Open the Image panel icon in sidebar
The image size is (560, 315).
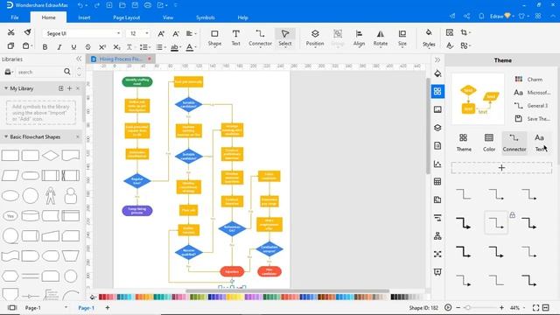(x=437, y=109)
